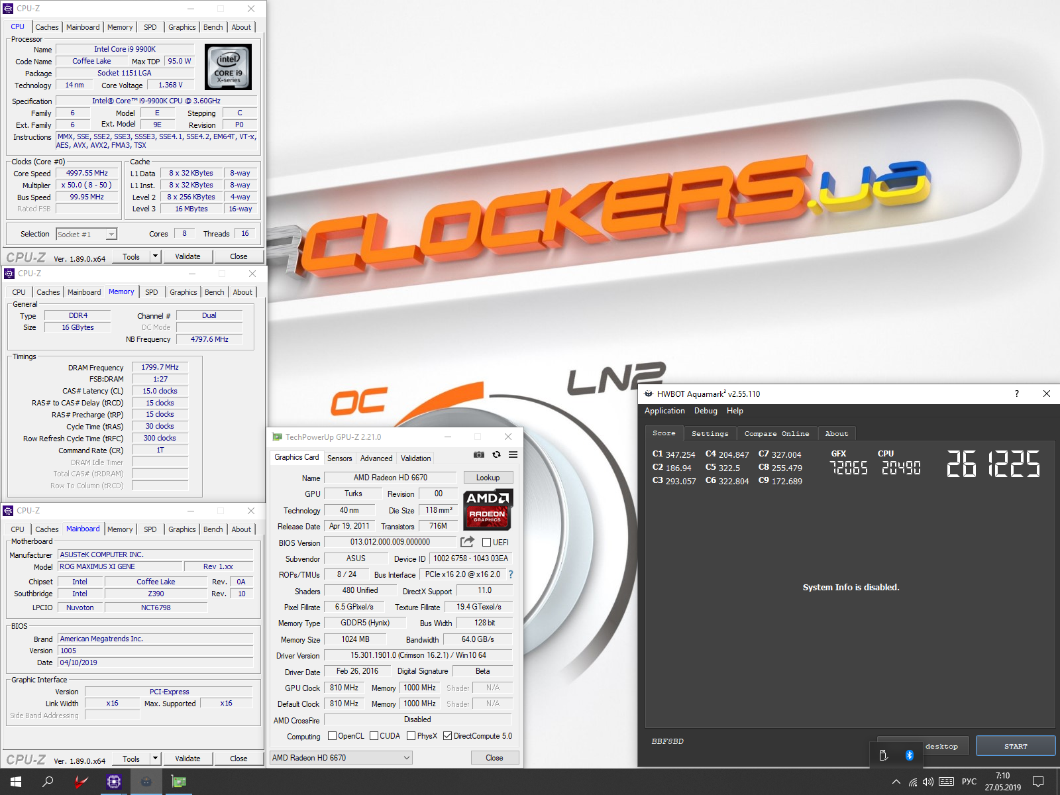
Task: Click the Aquamark title bar icon
Action: 649,394
